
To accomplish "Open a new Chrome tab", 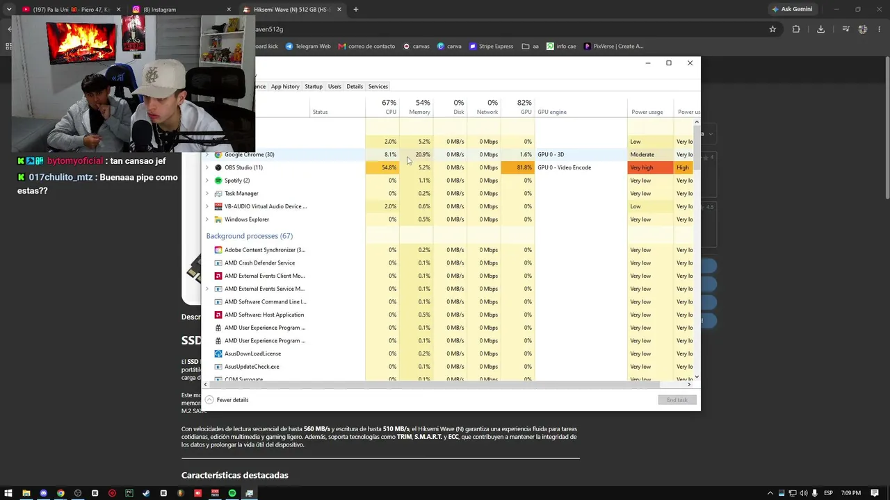I will (356, 10).
